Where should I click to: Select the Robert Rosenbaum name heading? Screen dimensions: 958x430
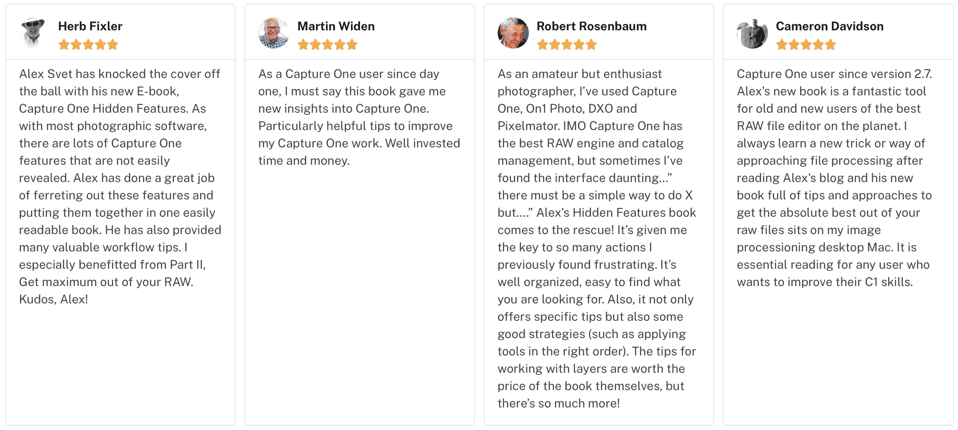[592, 26]
